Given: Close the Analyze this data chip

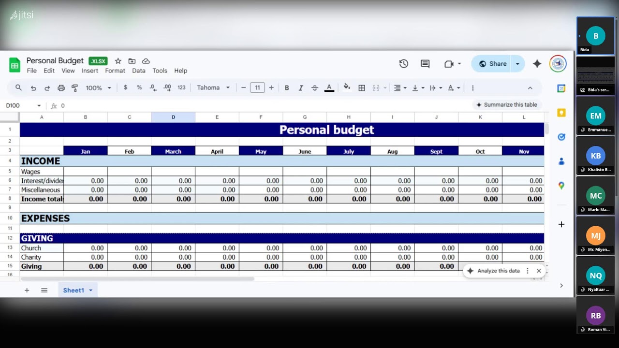Looking at the screenshot, I should pyautogui.click(x=539, y=271).
